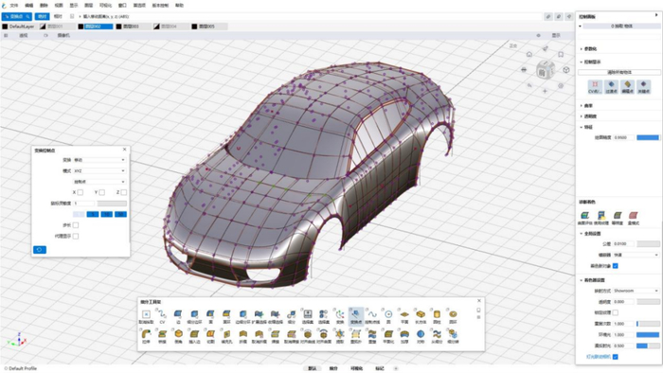
Task: Click the torus ring primitive icon
Action: [453, 314]
